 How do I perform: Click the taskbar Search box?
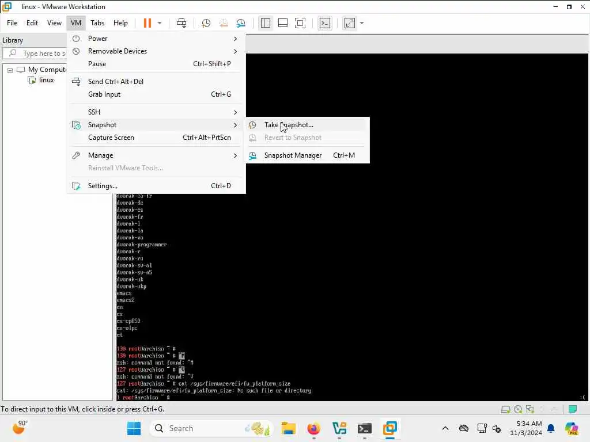point(211,428)
